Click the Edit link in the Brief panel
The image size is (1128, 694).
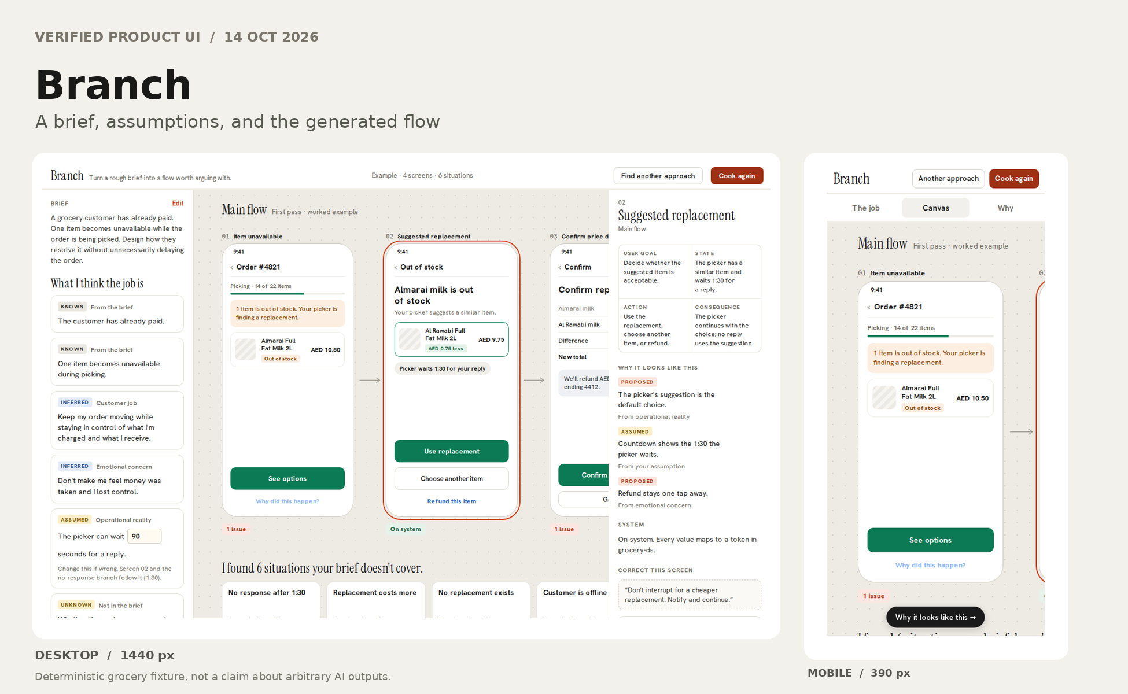point(178,204)
